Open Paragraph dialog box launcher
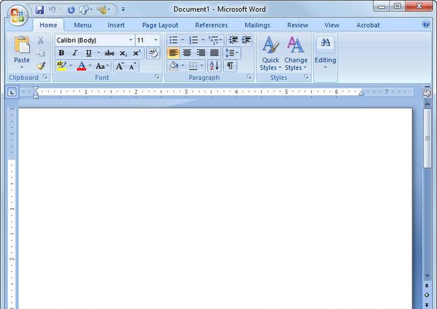437x309 pixels. 249,77
